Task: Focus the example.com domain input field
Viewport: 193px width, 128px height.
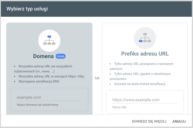Action: tap(49, 97)
